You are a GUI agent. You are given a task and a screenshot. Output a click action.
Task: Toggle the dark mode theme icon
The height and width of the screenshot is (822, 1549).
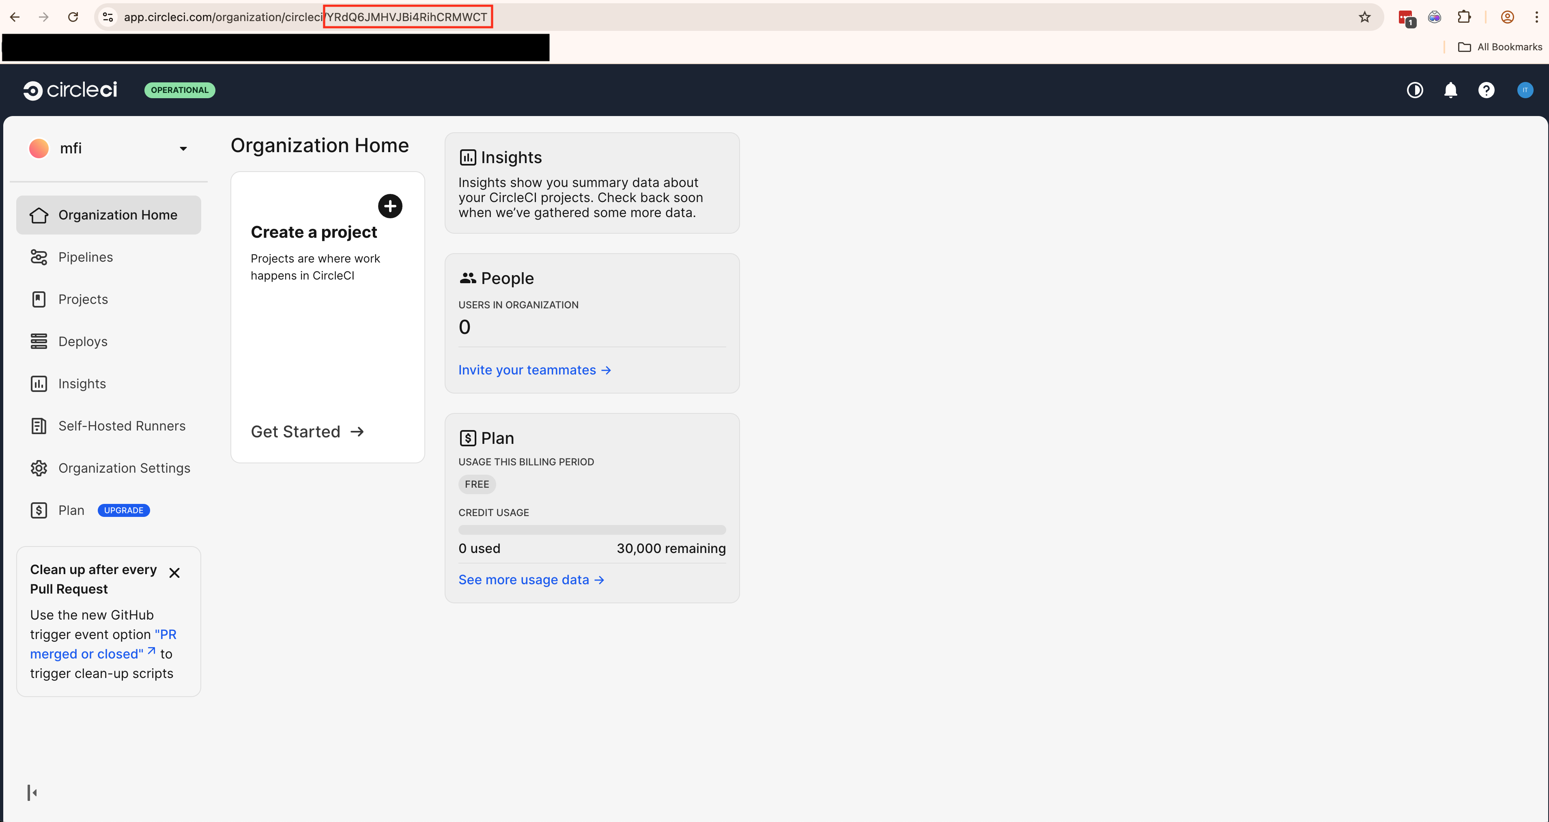1414,90
